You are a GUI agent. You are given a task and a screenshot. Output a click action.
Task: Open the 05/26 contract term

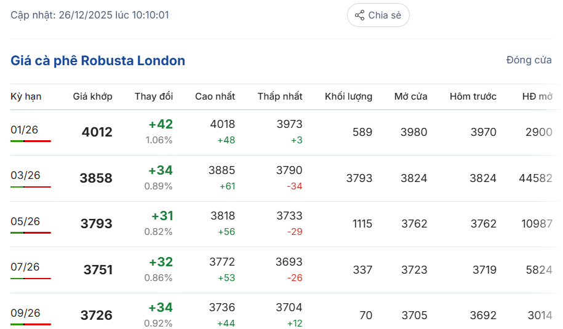25,221
